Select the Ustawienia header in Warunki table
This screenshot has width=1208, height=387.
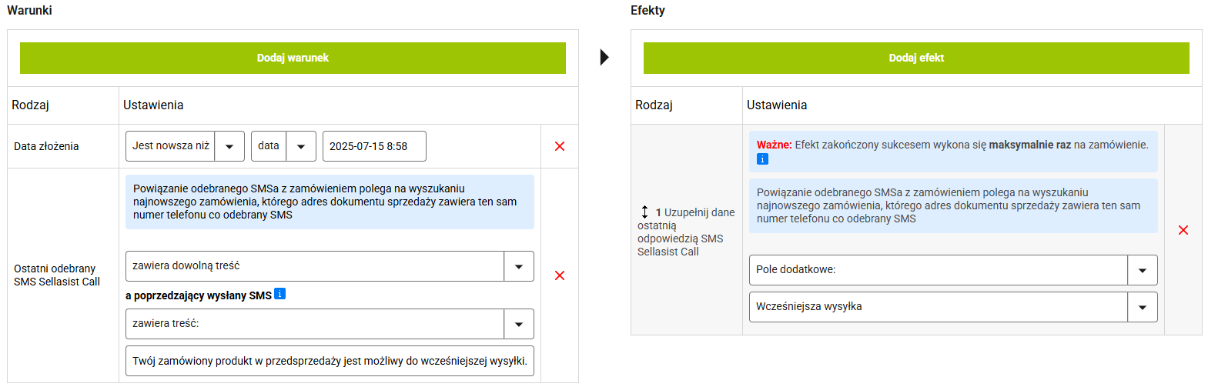153,105
